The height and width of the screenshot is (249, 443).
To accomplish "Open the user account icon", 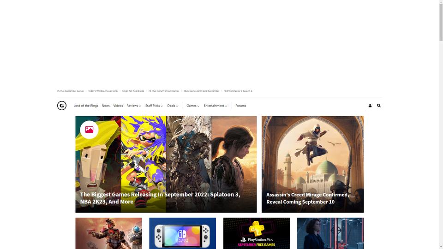I will coord(370,106).
